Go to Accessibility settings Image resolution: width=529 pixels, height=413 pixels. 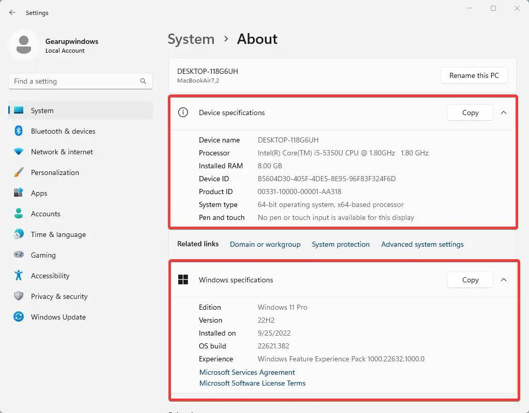click(81, 276)
